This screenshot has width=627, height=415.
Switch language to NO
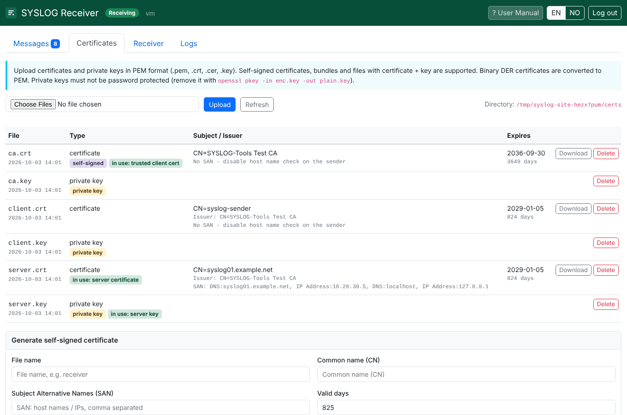click(x=575, y=13)
